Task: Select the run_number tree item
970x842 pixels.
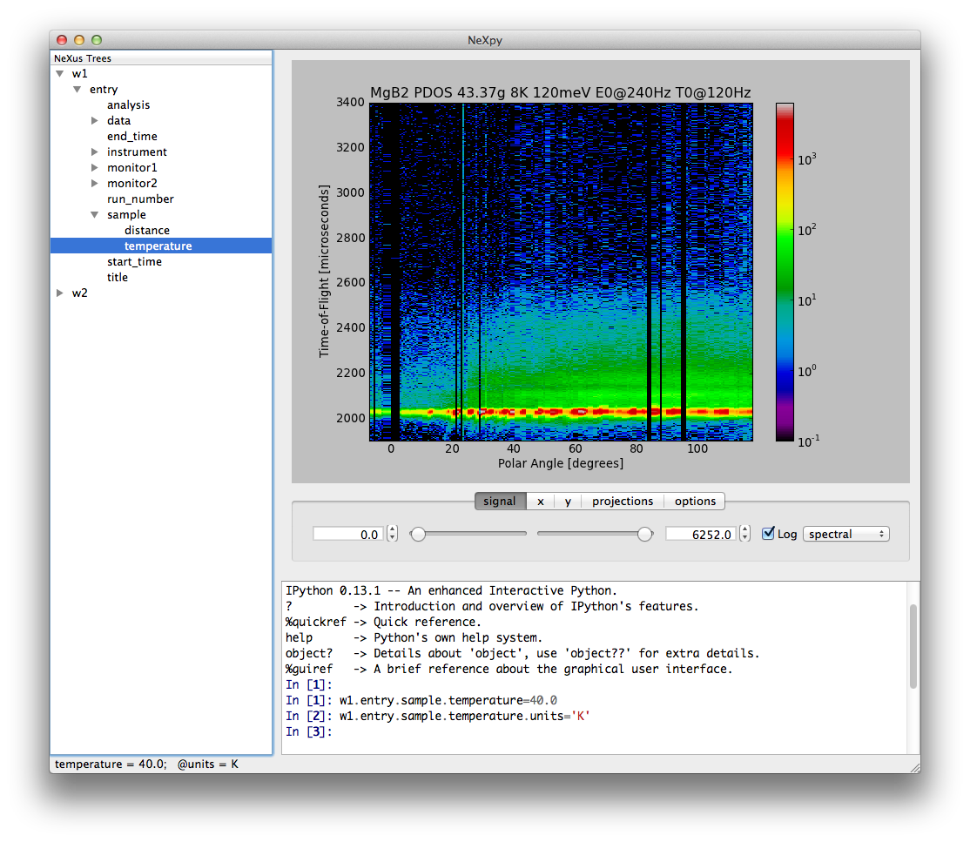Action: click(x=140, y=199)
